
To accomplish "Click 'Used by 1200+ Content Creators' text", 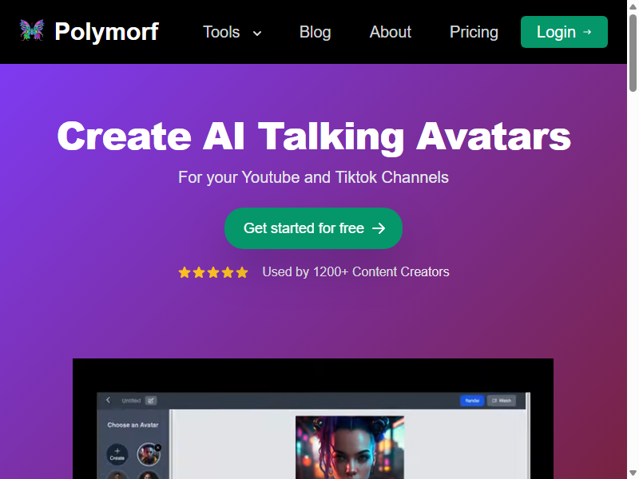I will pyautogui.click(x=355, y=271).
